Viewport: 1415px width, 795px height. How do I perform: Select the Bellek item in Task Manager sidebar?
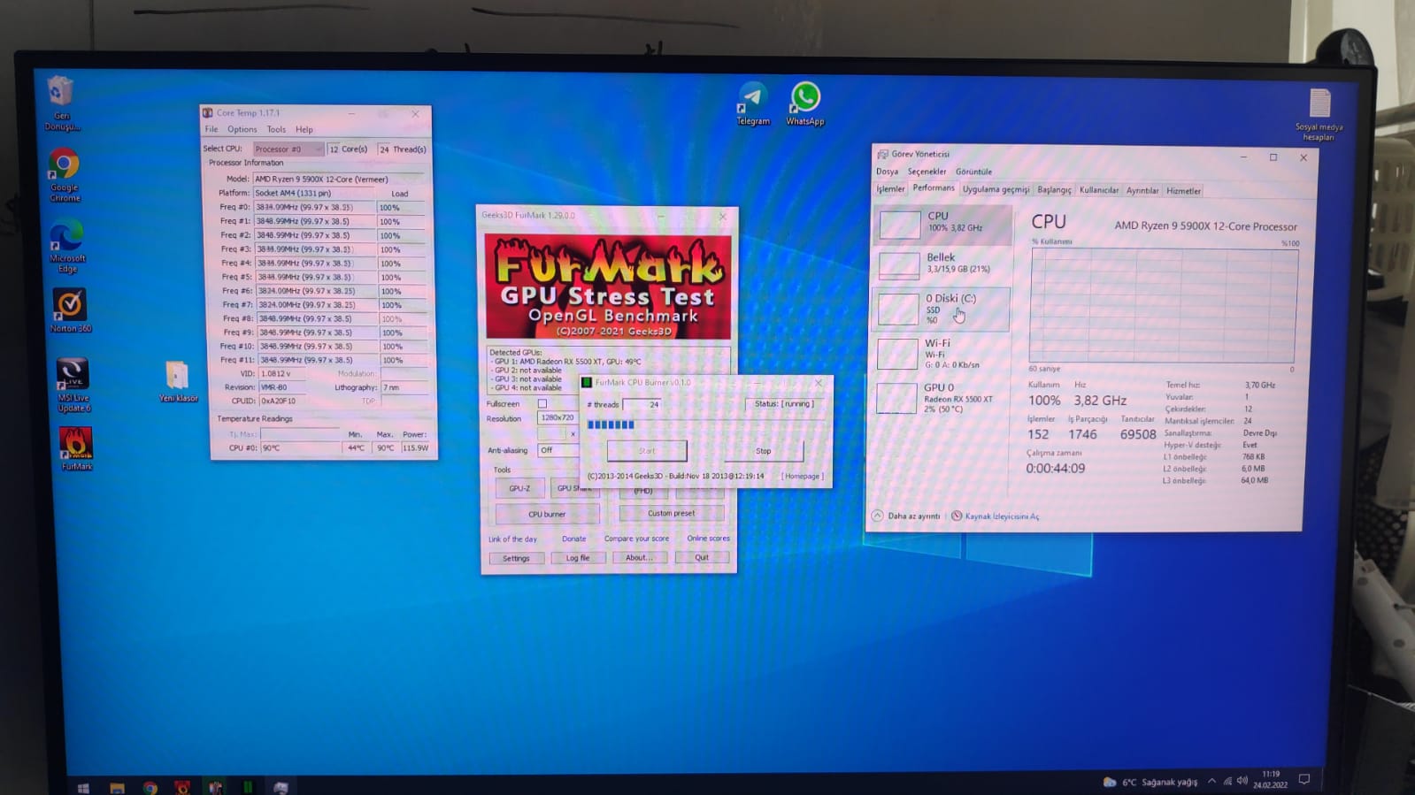point(942,264)
